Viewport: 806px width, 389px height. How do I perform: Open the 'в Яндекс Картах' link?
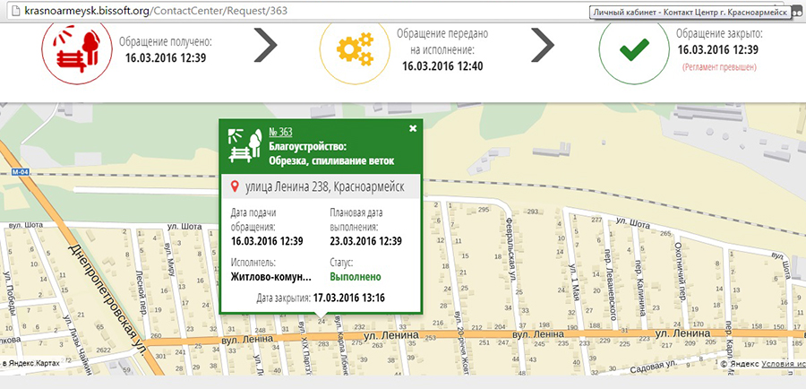click(34, 365)
